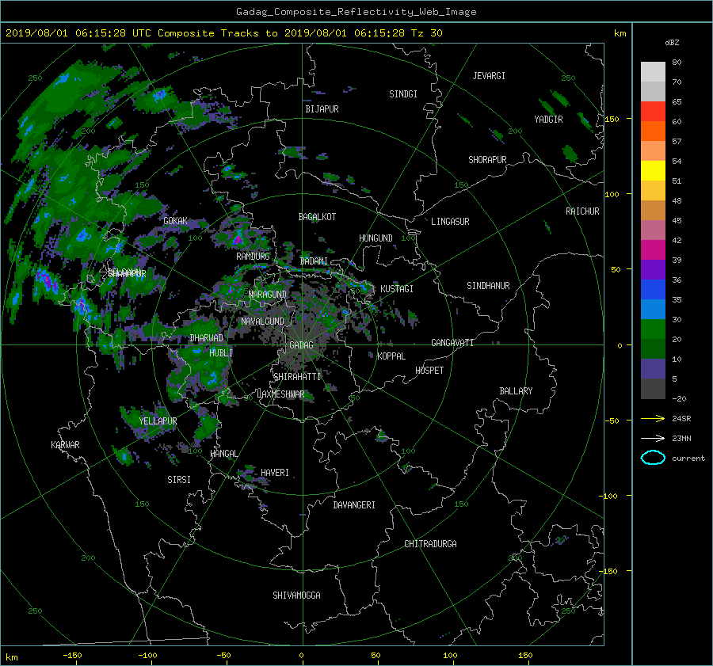Viewport: 713px width, 666px height.
Task: Click the green 20 dBZ legend swatch
Action: pyautogui.click(x=653, y=329)
